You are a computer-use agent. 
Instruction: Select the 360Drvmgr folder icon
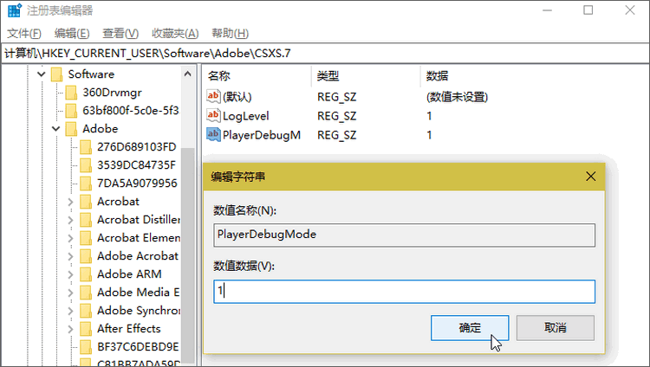point(71,92)
